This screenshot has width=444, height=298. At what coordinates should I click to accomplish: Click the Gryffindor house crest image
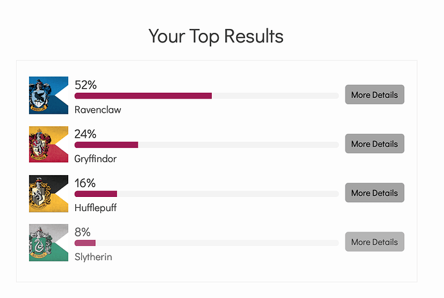(x=48, y=144)
